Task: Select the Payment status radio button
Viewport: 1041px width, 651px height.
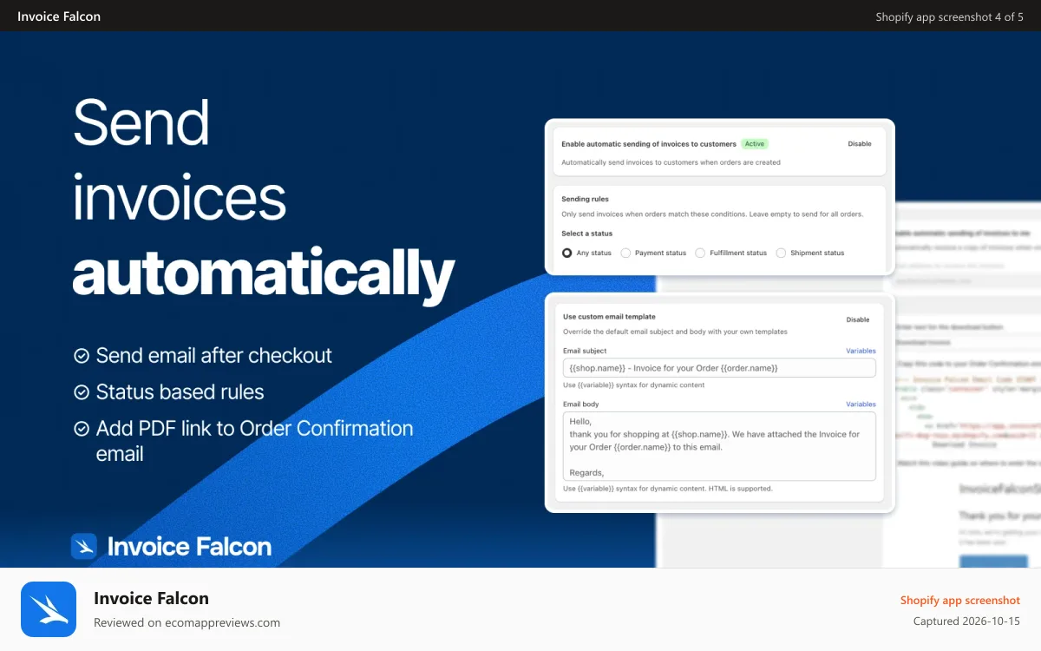Action: pos(625,253)
